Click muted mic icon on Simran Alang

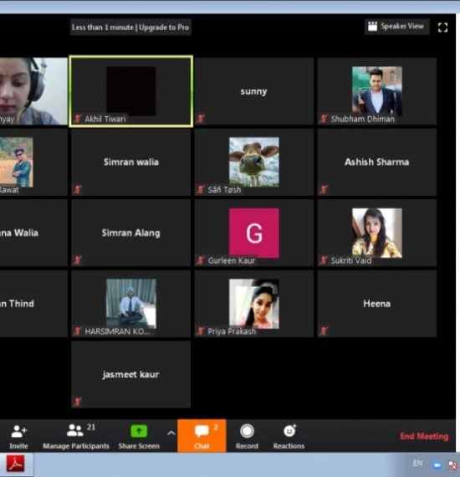pyautogui.click(x=78, y=260)
